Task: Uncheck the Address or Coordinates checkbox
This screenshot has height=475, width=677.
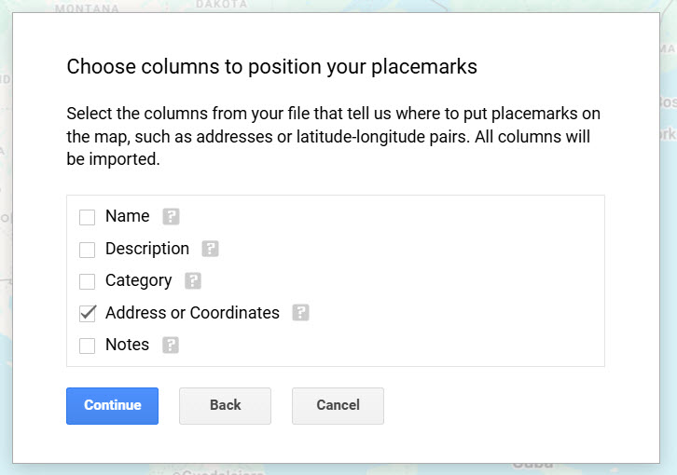Action: [88, 313]
